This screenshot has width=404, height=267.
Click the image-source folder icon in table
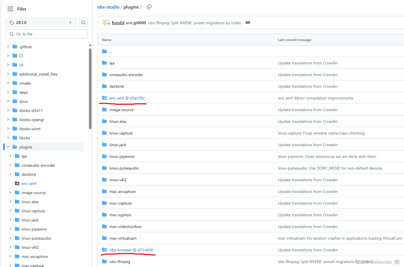coord(104,110)
